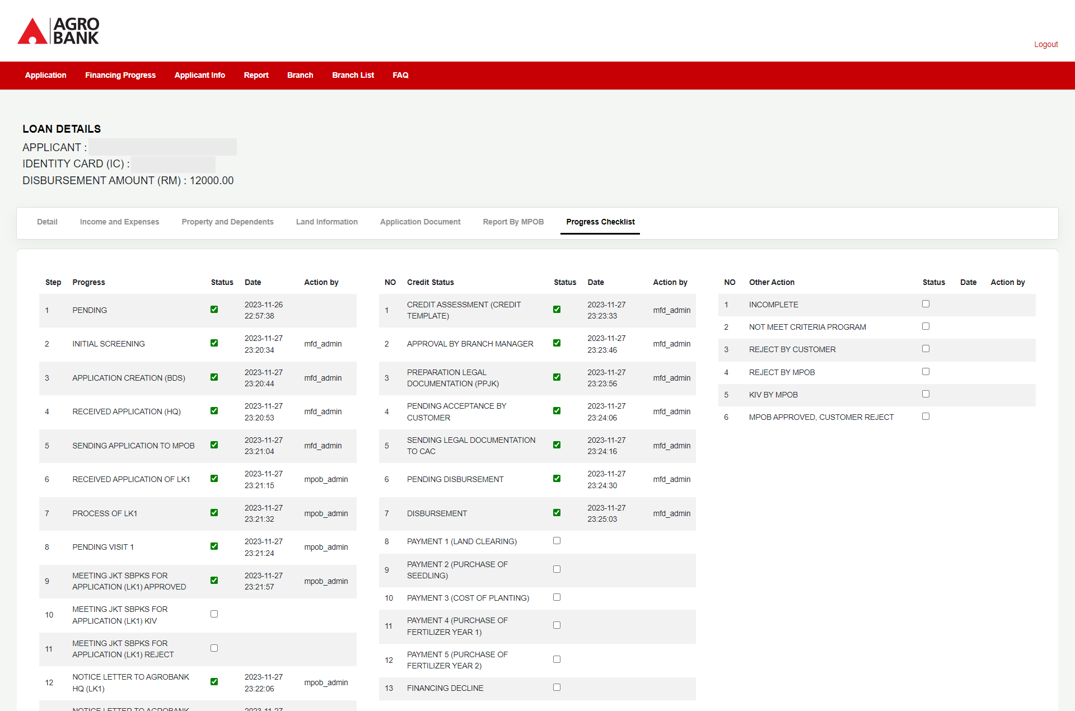Open the Application menu

coord(45,75)
